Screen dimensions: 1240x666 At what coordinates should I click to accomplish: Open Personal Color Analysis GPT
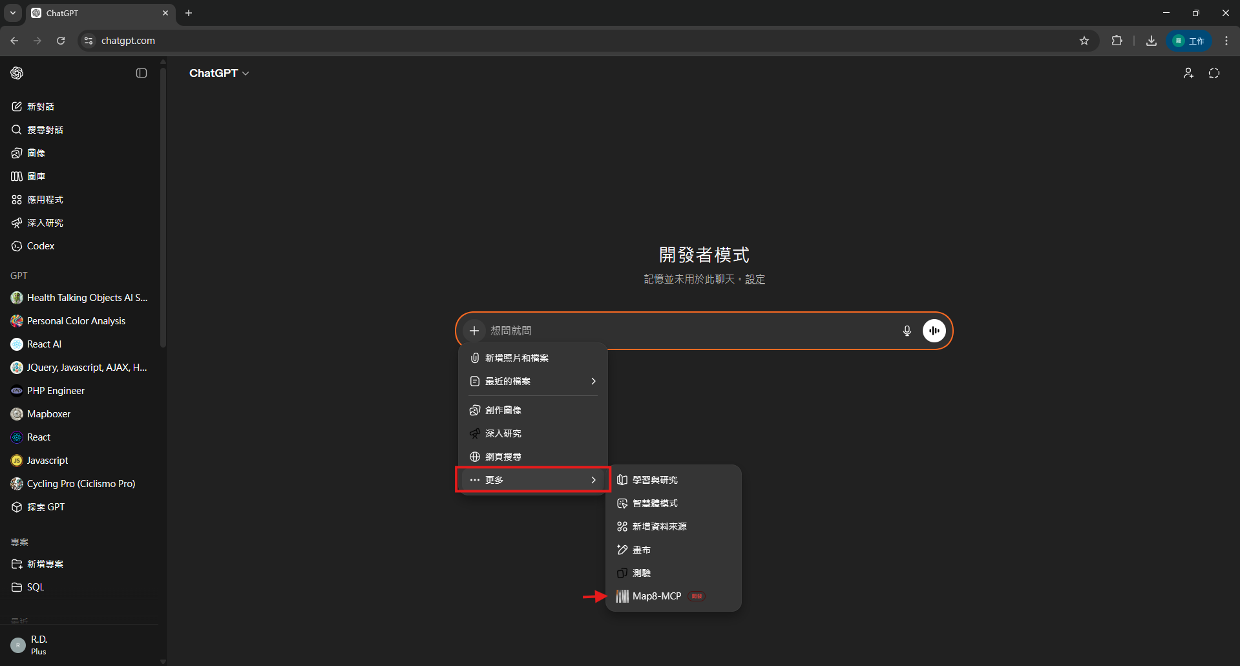tap(79, 321)
